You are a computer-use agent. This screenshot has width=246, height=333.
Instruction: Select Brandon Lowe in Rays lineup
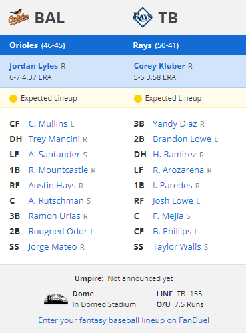click(182, 139)
